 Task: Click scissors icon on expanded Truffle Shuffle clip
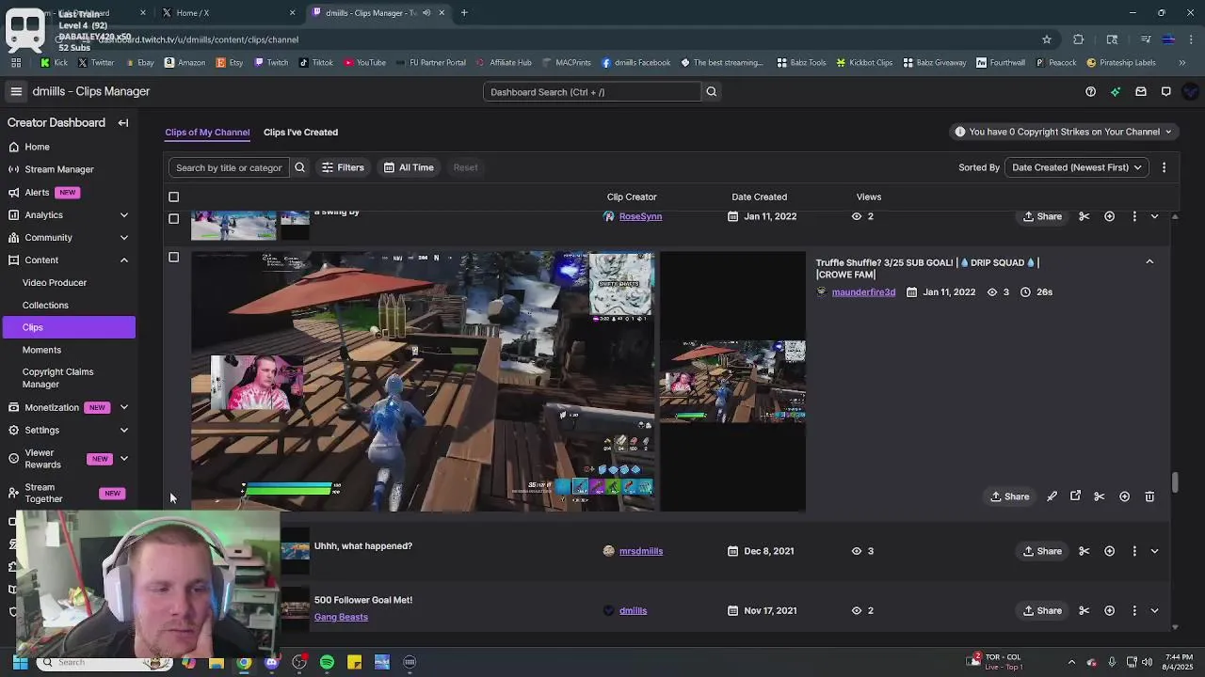point(1100,496)
